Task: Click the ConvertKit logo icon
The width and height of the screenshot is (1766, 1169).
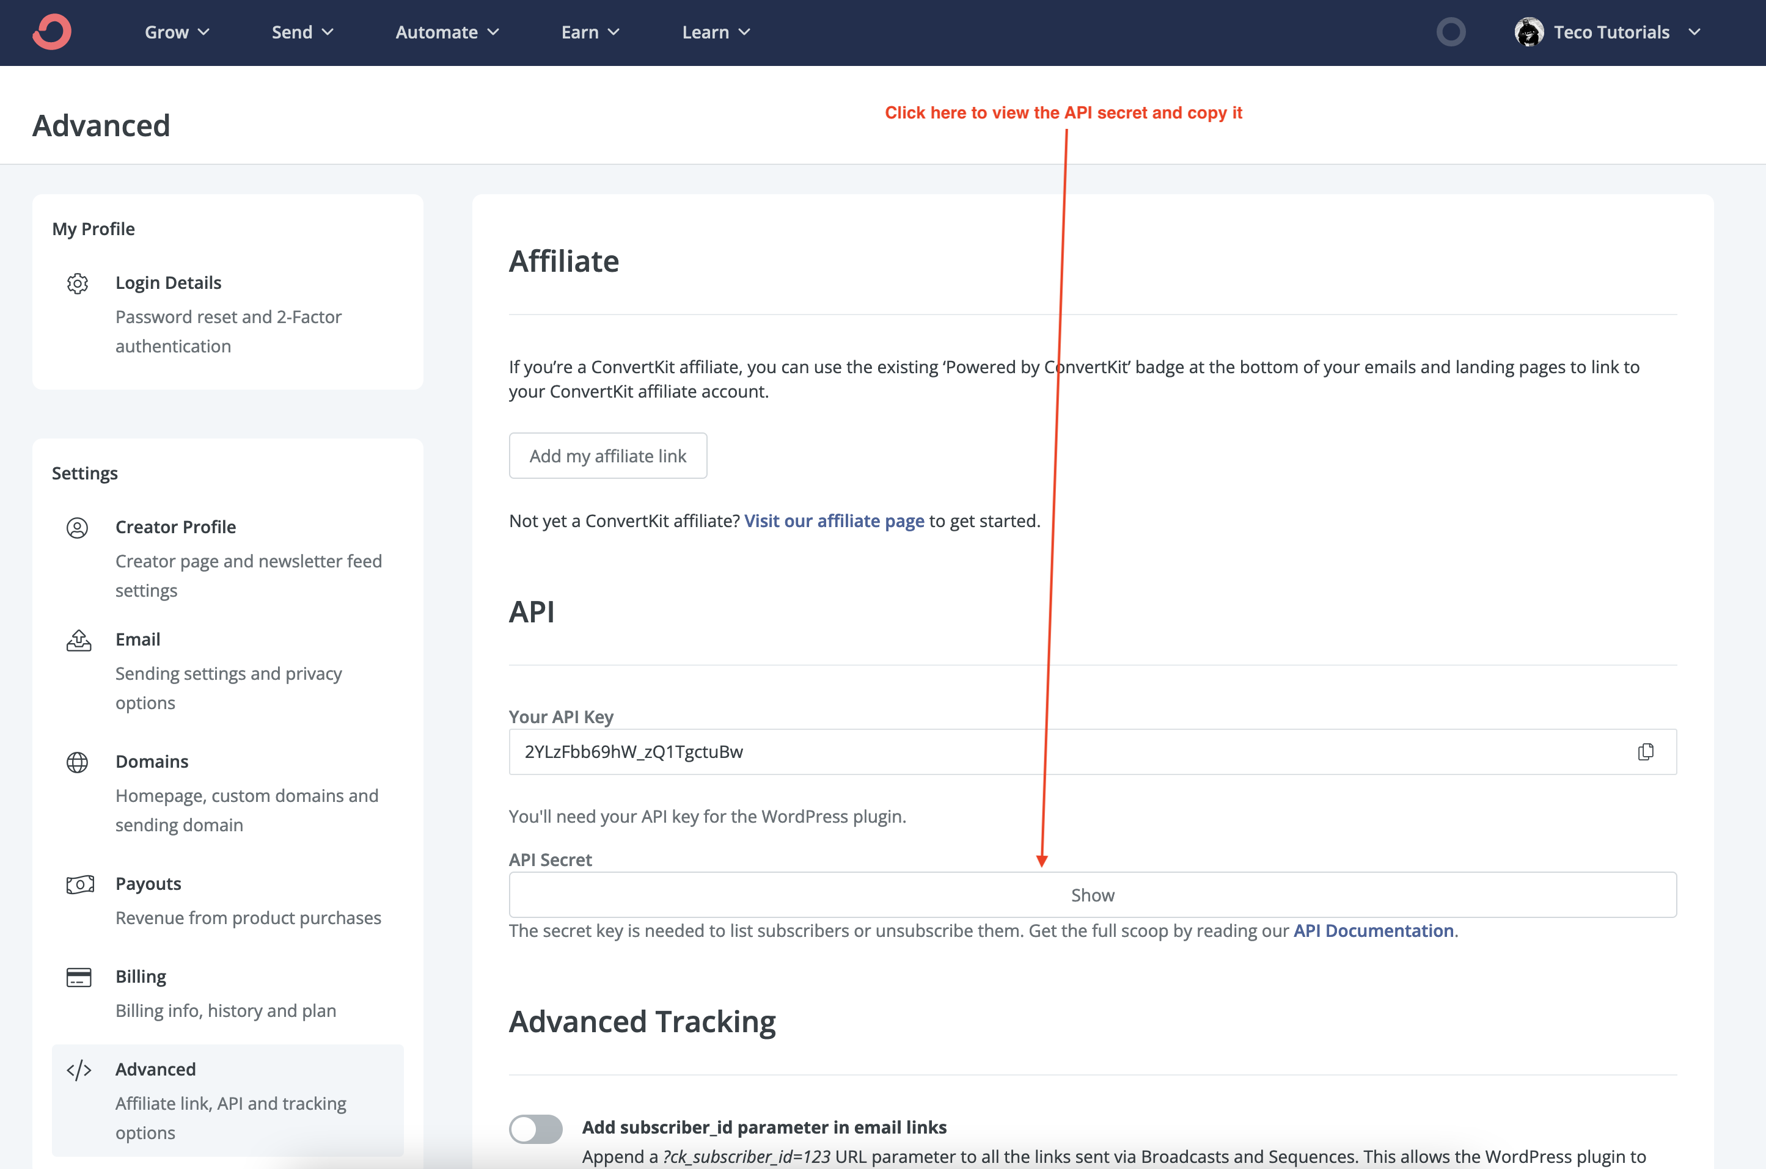Action: click(x=51, y=31)
